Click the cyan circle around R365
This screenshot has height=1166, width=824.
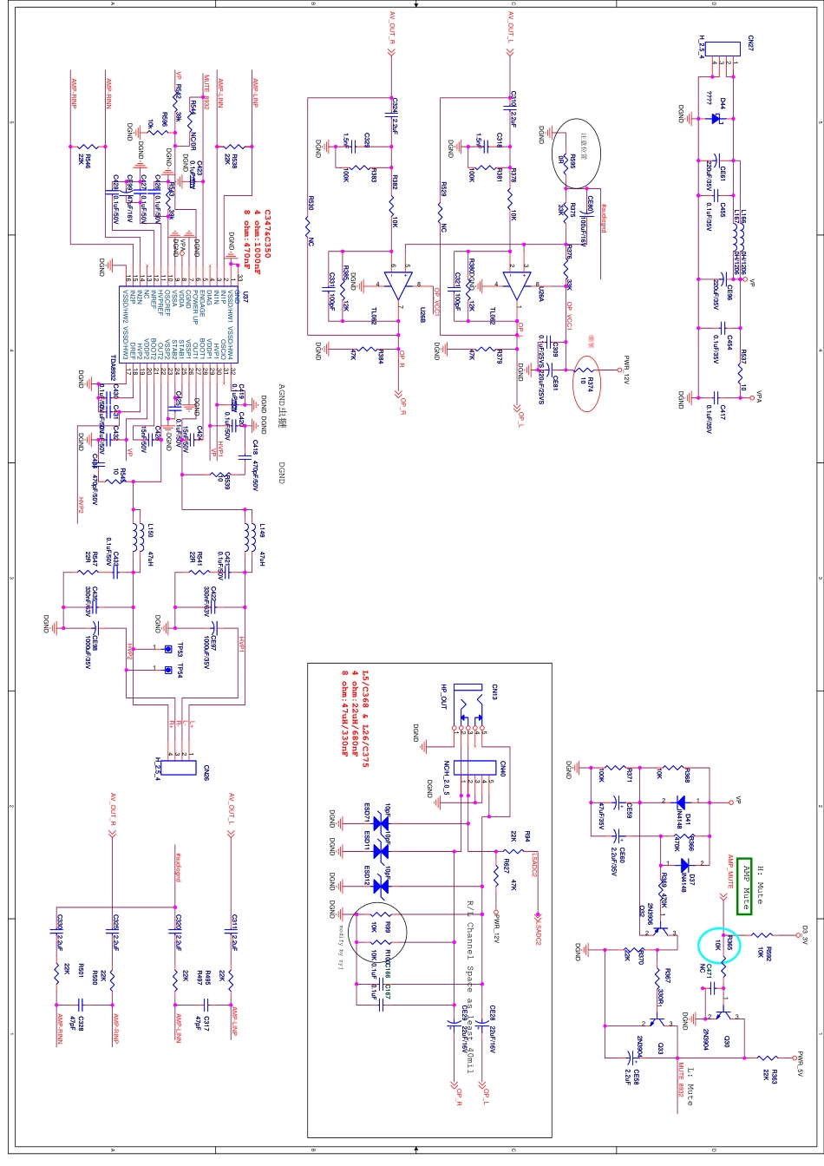pos(720,944)
